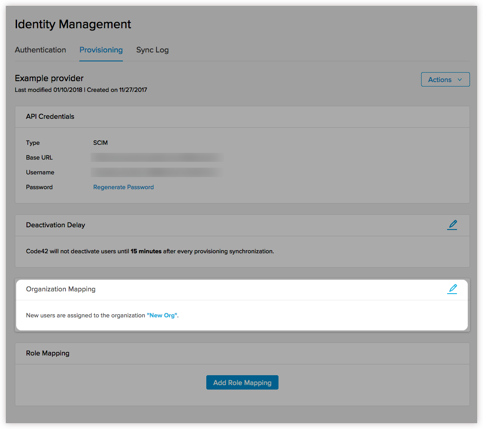Open the Actions dropdown menu
483x429 pixels.
445,79
